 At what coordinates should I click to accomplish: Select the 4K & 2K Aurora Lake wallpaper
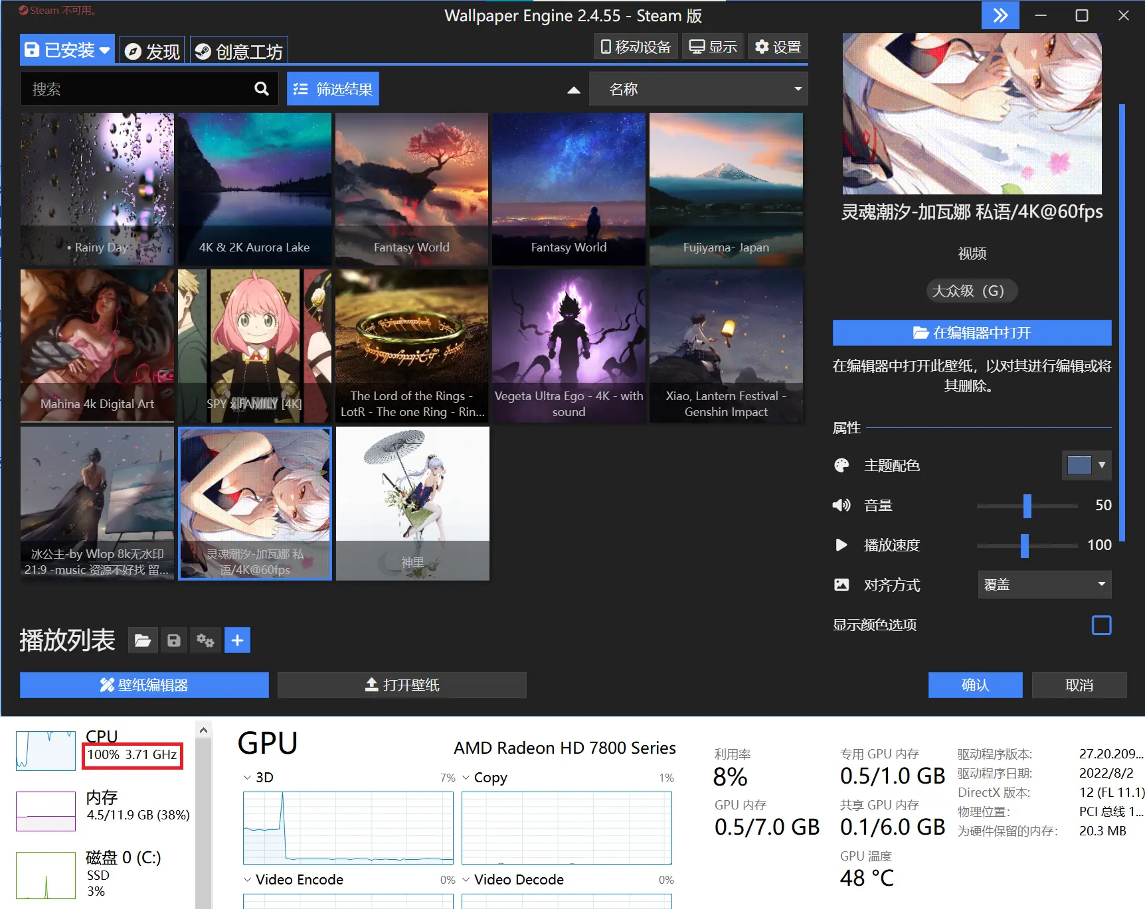click(x=254, y=189)
